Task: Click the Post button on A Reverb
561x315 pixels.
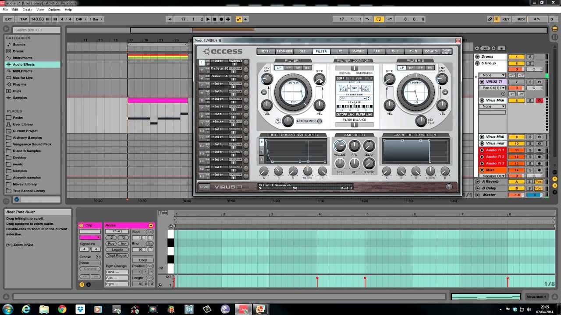Action: click(x=539, y=182)
